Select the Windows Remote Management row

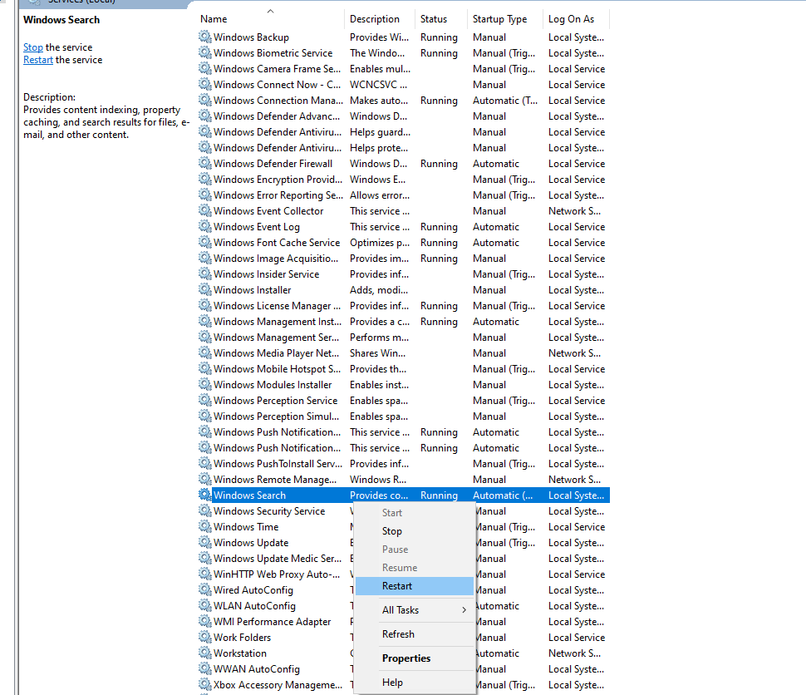pyautogui.click(x=404, y=480)
